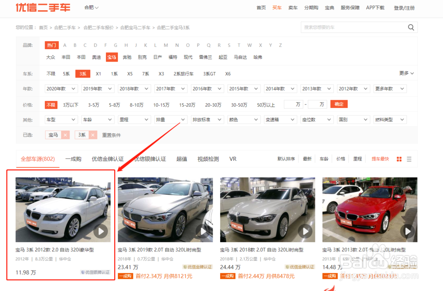Select the 超值 tab
The height and width of the screenshot is (291, 443).
click(182, 159)
